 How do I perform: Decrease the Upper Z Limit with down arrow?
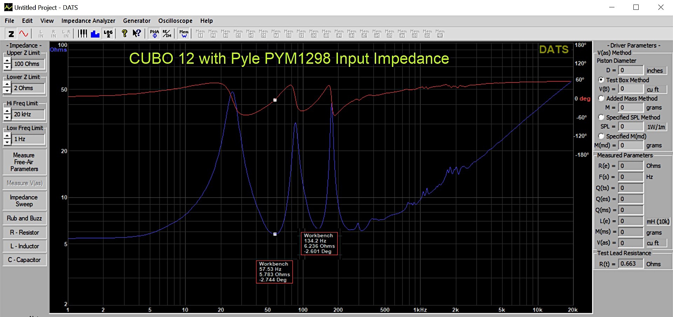[7, 67]
